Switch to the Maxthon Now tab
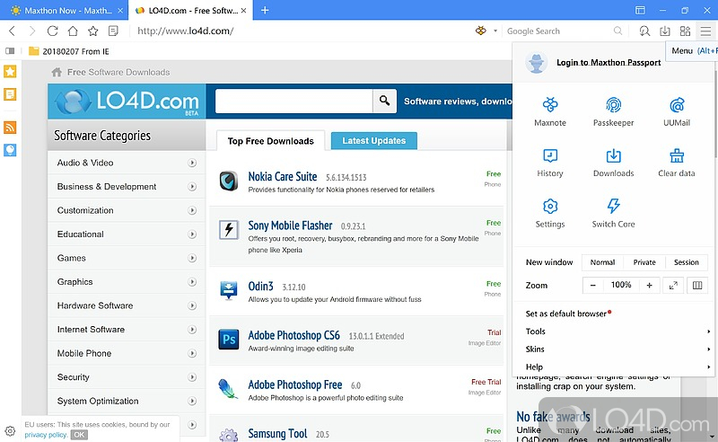The image size is (718, 442). (x=62, y=10)
